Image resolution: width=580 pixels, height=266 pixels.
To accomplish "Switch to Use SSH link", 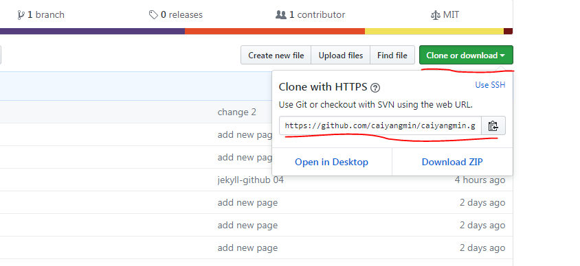I will click(490, 85).
